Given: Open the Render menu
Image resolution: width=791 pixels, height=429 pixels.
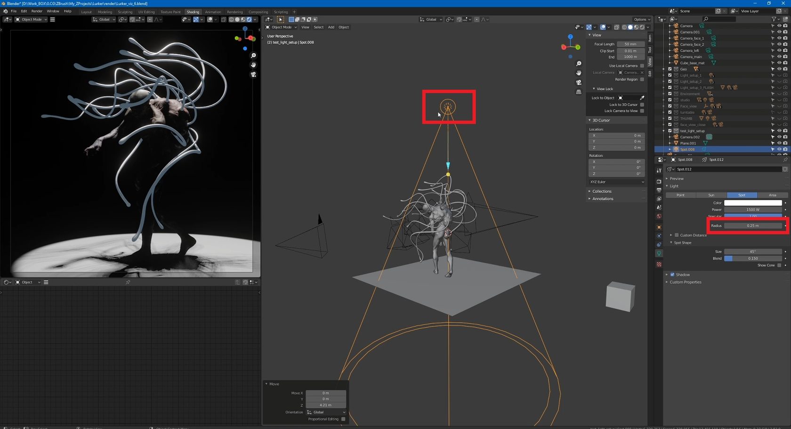Looking at the screenshot, I should point(37,11).
